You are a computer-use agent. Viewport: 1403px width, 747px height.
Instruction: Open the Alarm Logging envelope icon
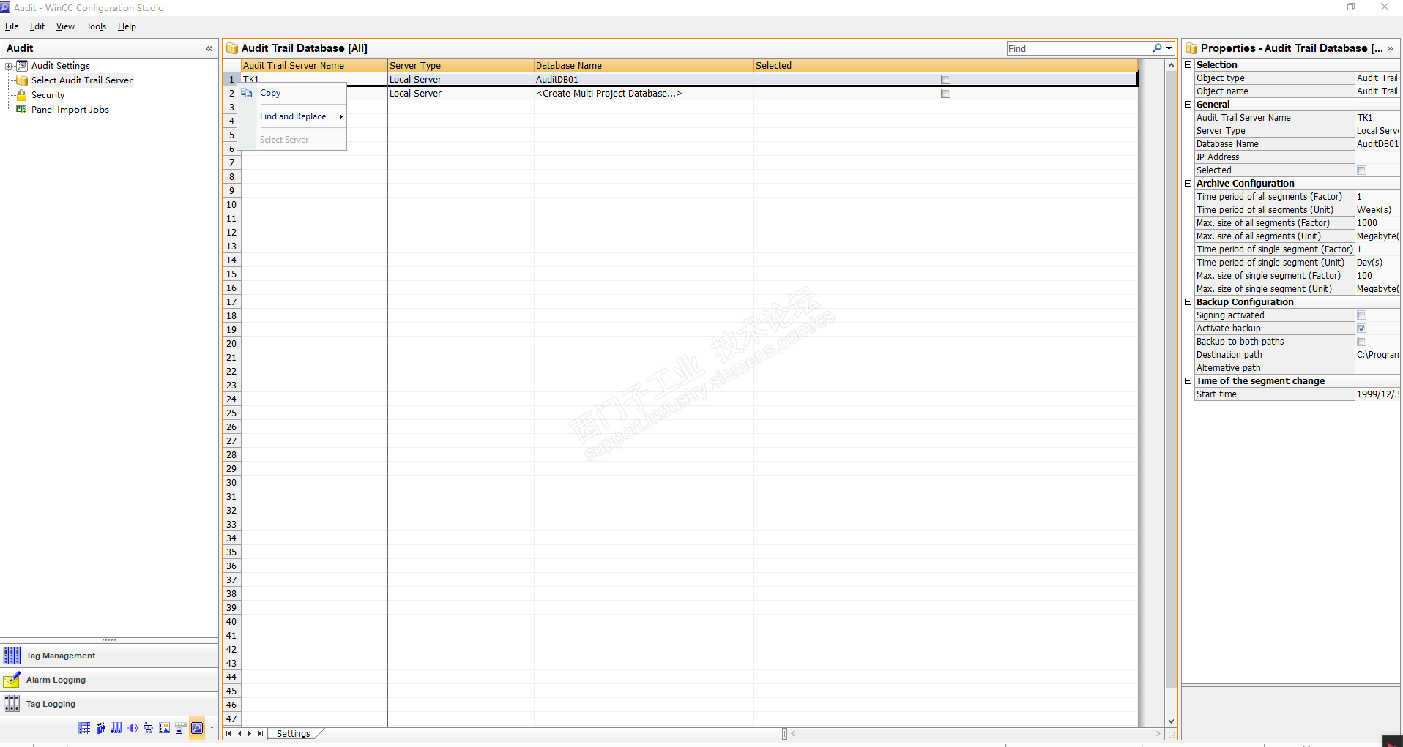12,680
